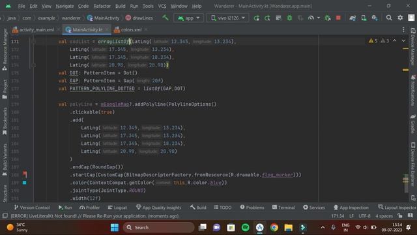This screenshot has height=235, width=417.
Task: Click the flag_marker gutter icon
Action: [25, 174]
